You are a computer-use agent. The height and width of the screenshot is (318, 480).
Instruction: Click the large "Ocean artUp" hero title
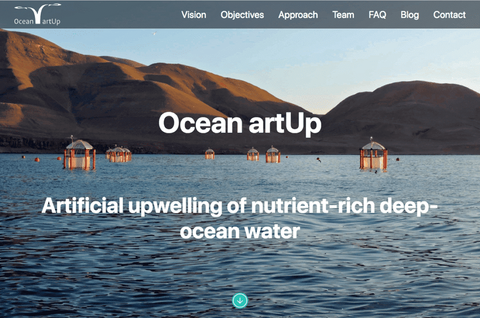coord(240,123)
